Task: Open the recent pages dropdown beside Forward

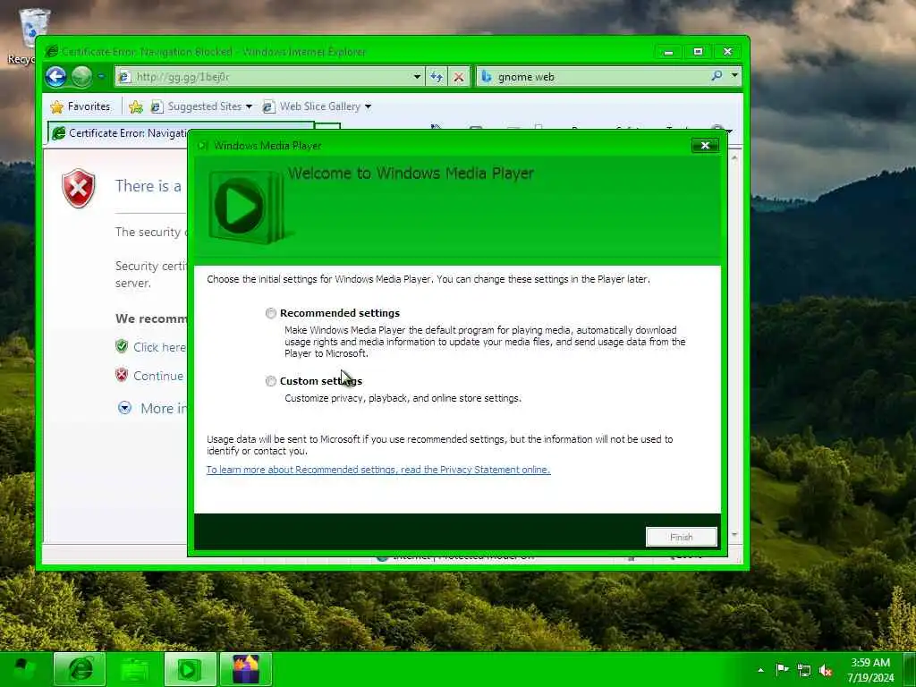Action: tap(101, 77)
